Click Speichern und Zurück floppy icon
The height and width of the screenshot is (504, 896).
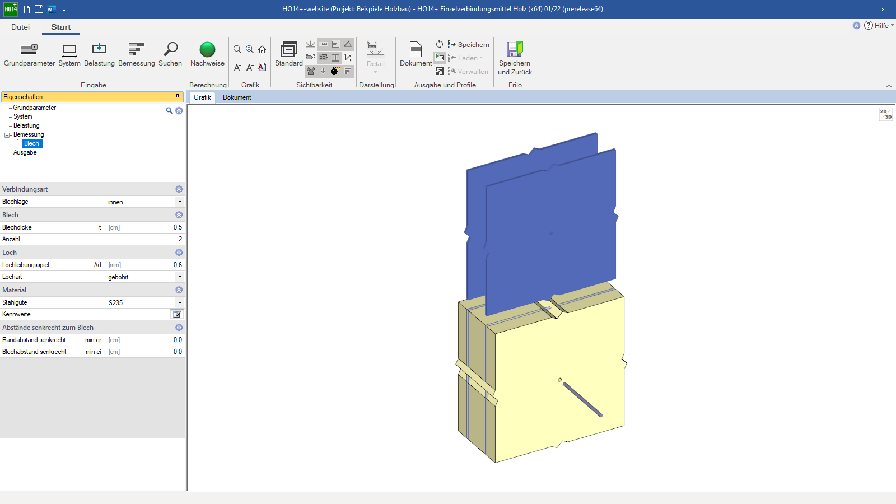[x=515, y=58]
